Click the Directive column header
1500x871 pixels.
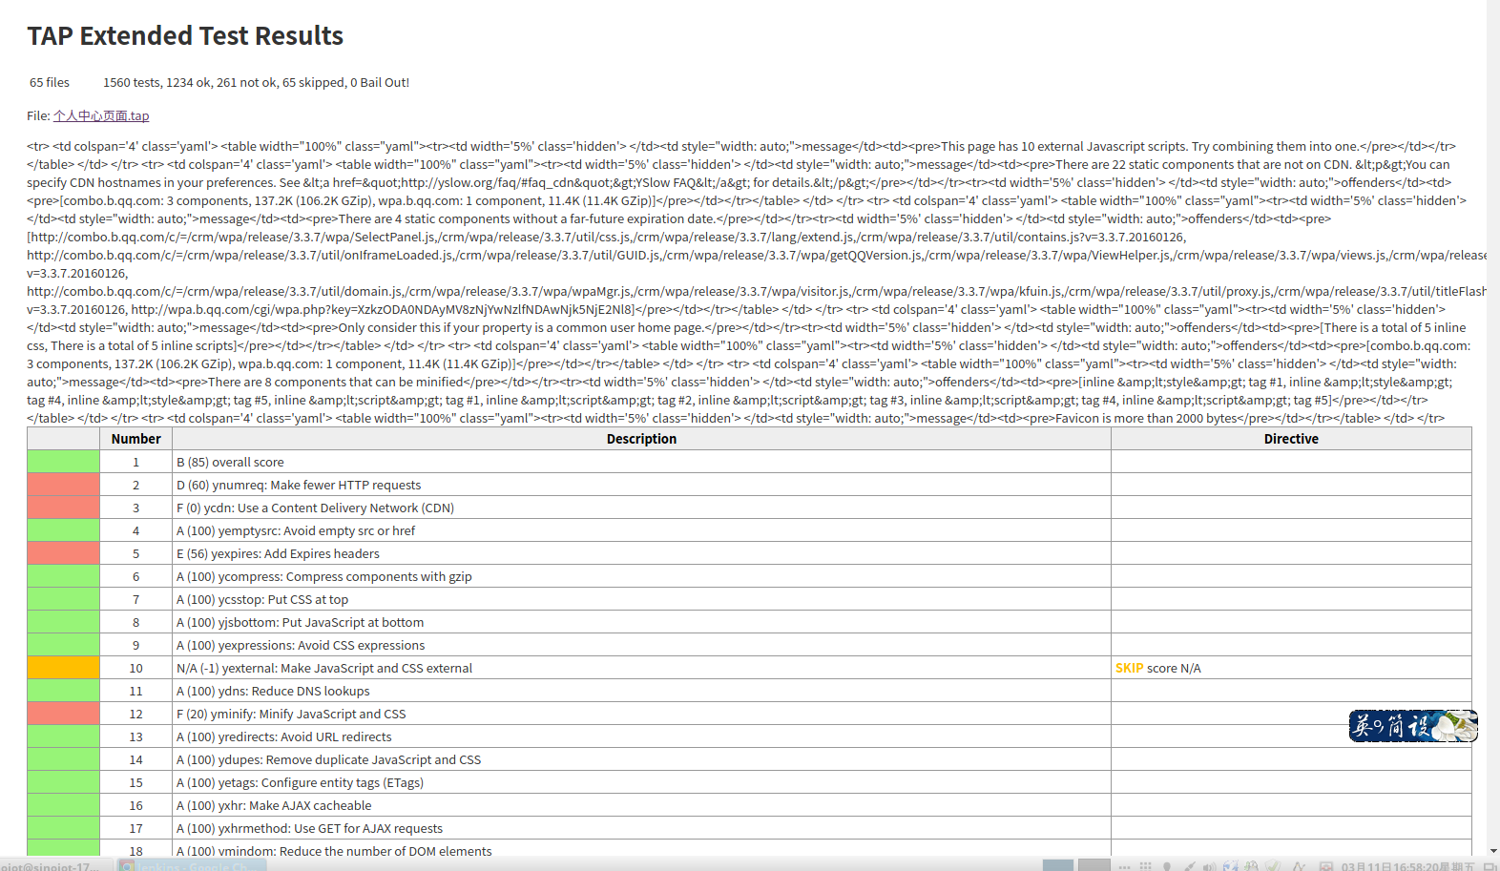point(1290,439)
